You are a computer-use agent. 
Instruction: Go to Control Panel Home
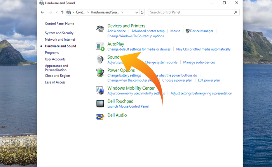[x=59, y=24]
